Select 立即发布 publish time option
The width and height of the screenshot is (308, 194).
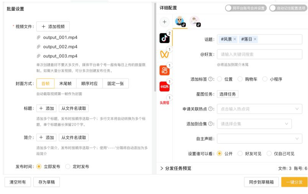coord(39,166)
